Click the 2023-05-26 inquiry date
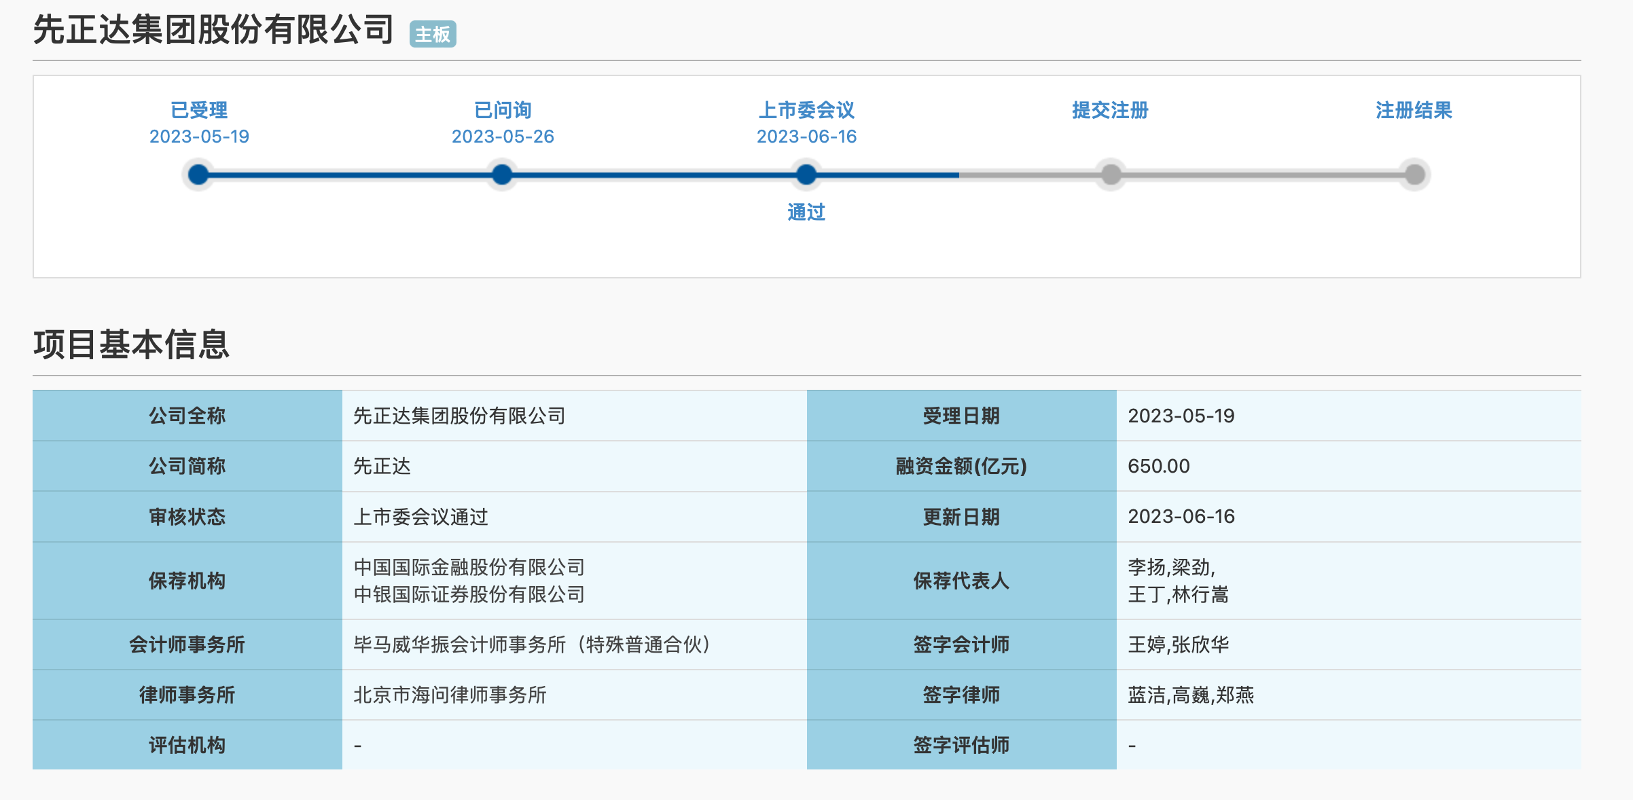This screenshot has height=800, width=1633. [503, 137]
